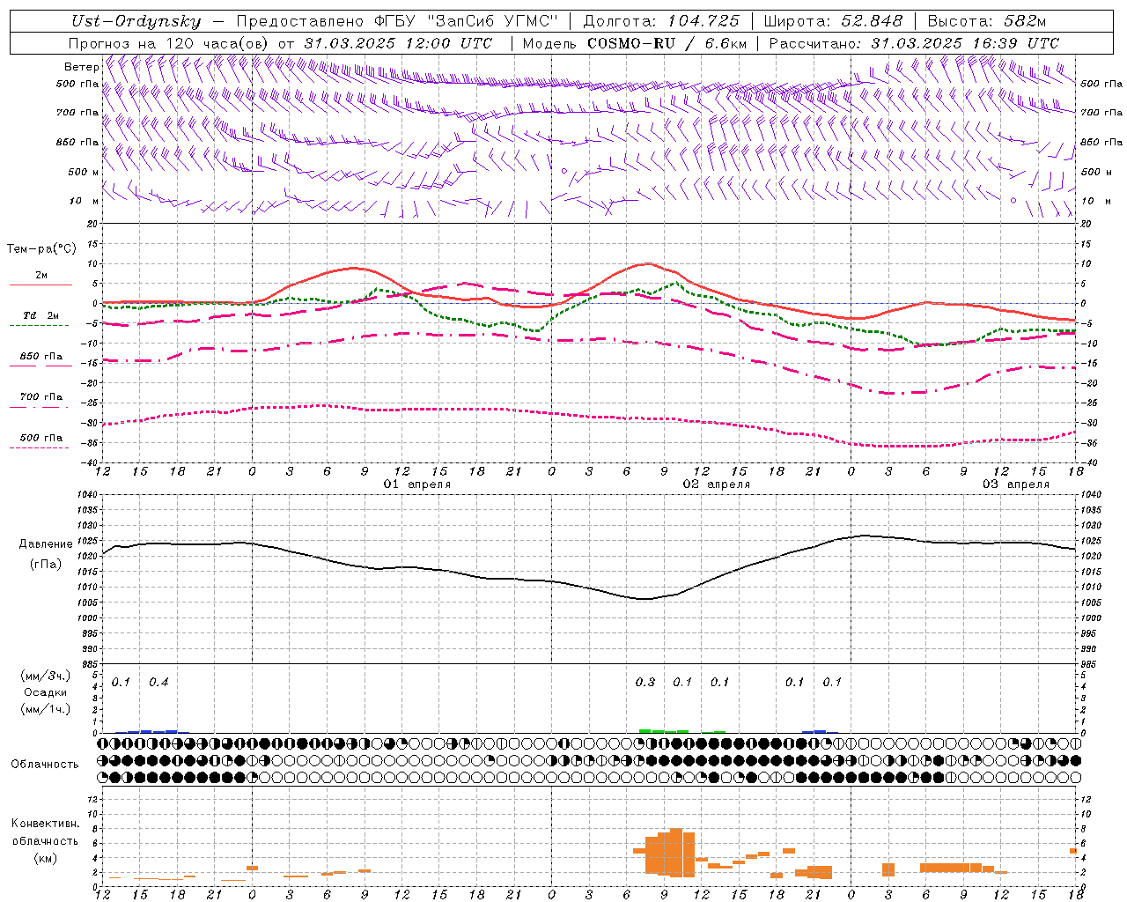This screenshot has width=1127, height=902.
Task: Click the '03 апреля' date label
Action: (x=1016, y=484)
